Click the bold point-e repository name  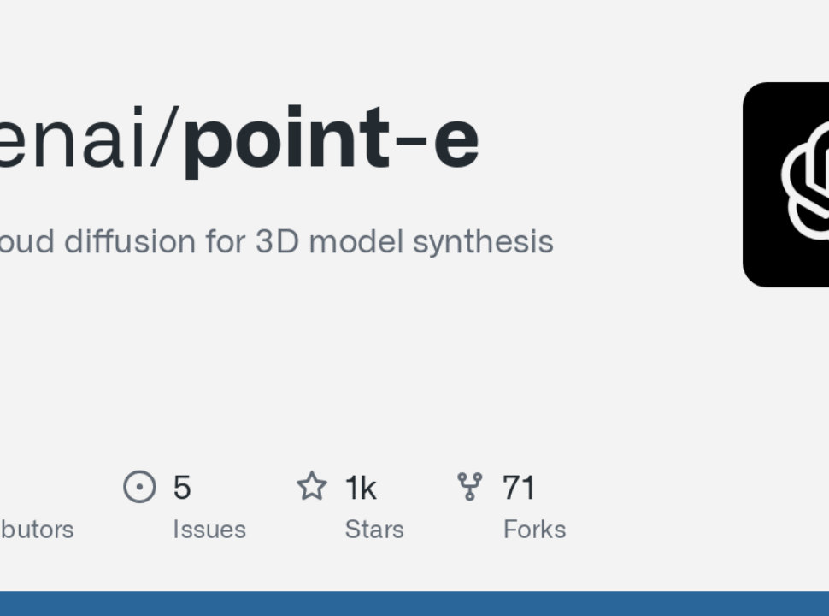[x=332, y=140]
